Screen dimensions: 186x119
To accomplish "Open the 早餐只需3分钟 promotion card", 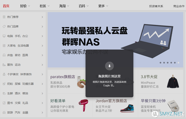I will tap(161, 106).
